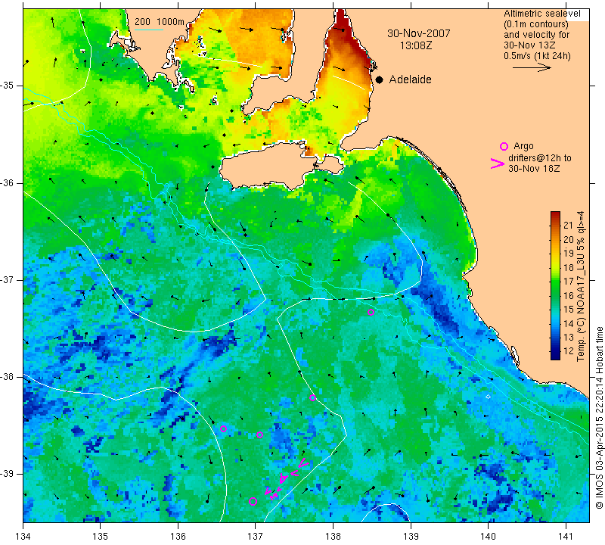605x545 pixels.
Task: Click the "drifters@12h to" legend text
Action: pos(540,158)
